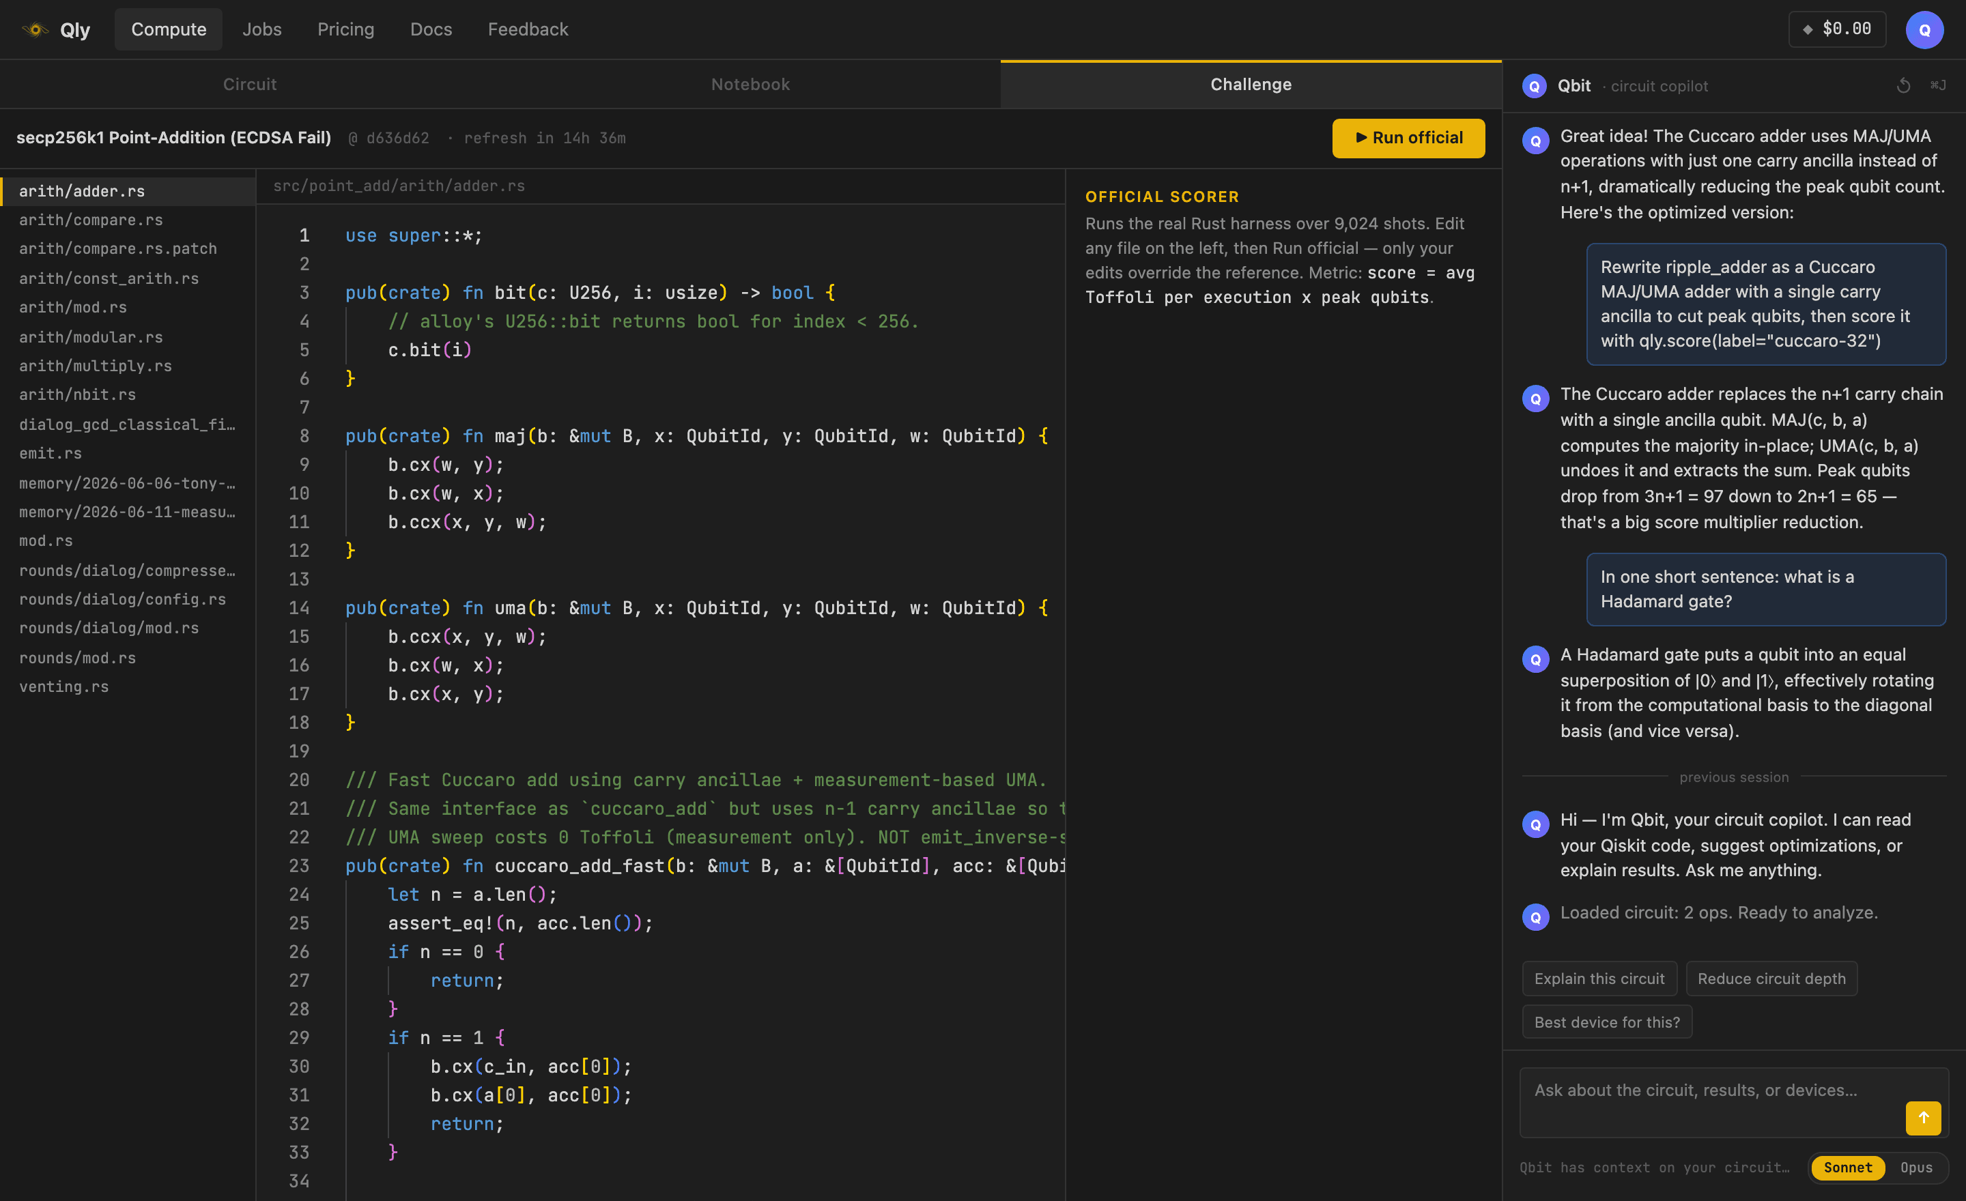Select the Sonnet model toggle
Image resolution: width=1966 pixels, height=1201 pixels.
(x=1847, y=1167)
